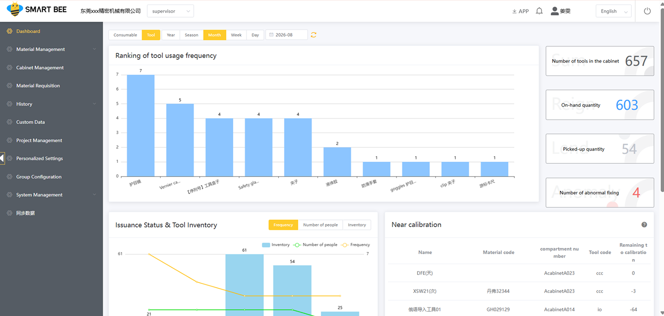Select the Season period option

191,35
